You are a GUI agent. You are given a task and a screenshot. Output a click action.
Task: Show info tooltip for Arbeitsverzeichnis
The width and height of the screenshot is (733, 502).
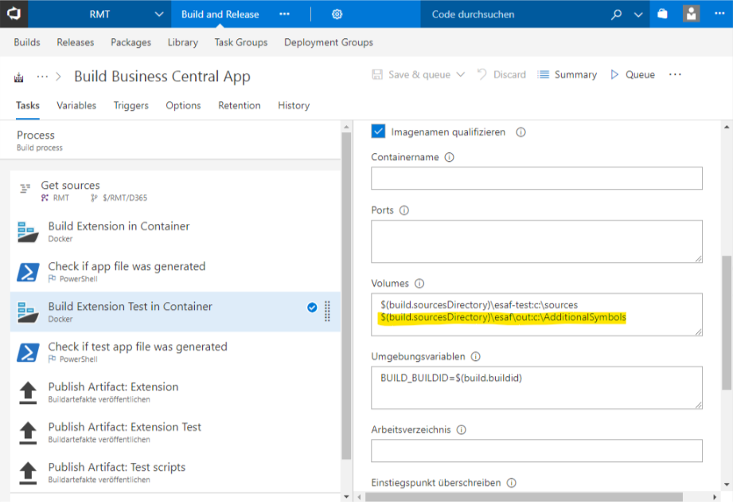[462, 429]
